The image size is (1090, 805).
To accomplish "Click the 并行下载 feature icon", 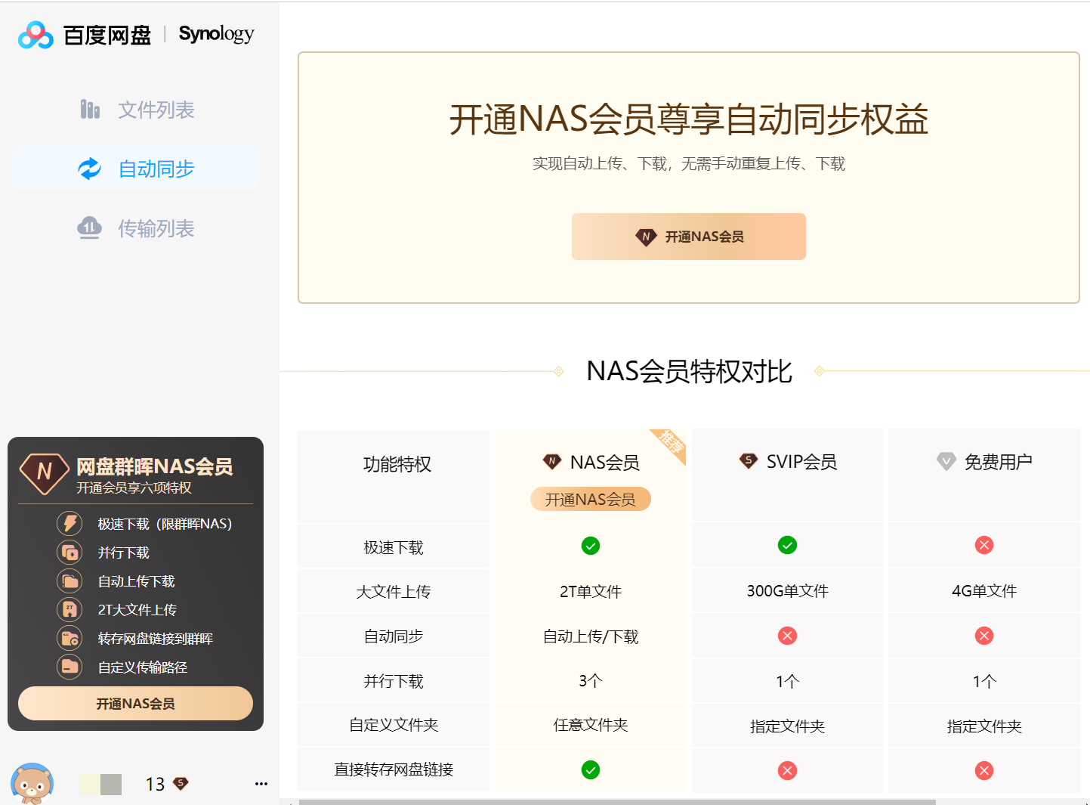I will [x=69, y=553].
